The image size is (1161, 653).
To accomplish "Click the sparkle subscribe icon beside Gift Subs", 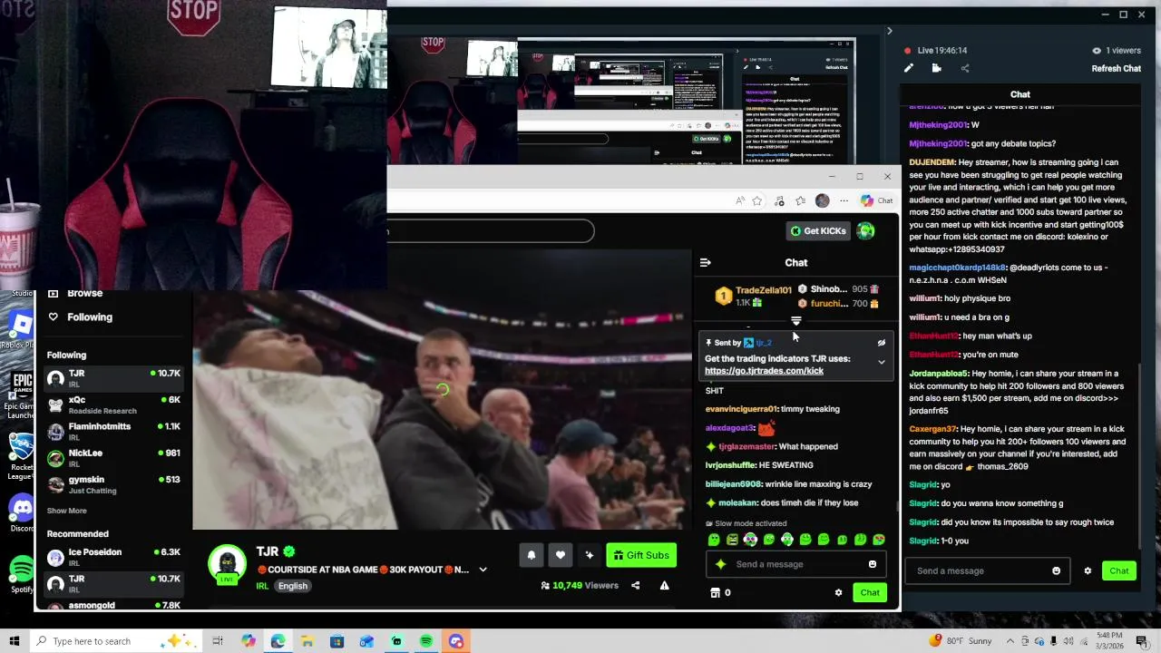I will point(590,555).
